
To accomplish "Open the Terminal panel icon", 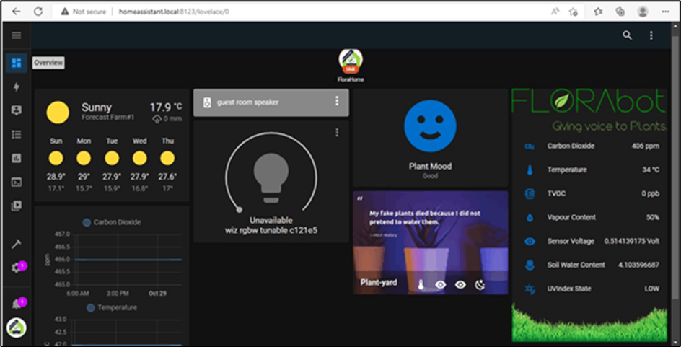I will [17, 182].
